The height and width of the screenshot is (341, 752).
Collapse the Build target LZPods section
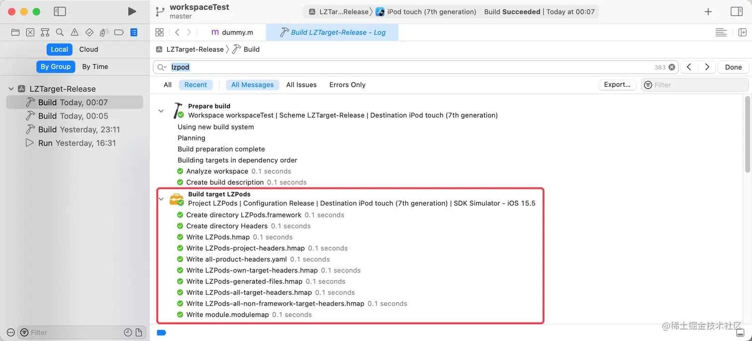point(161,199)
